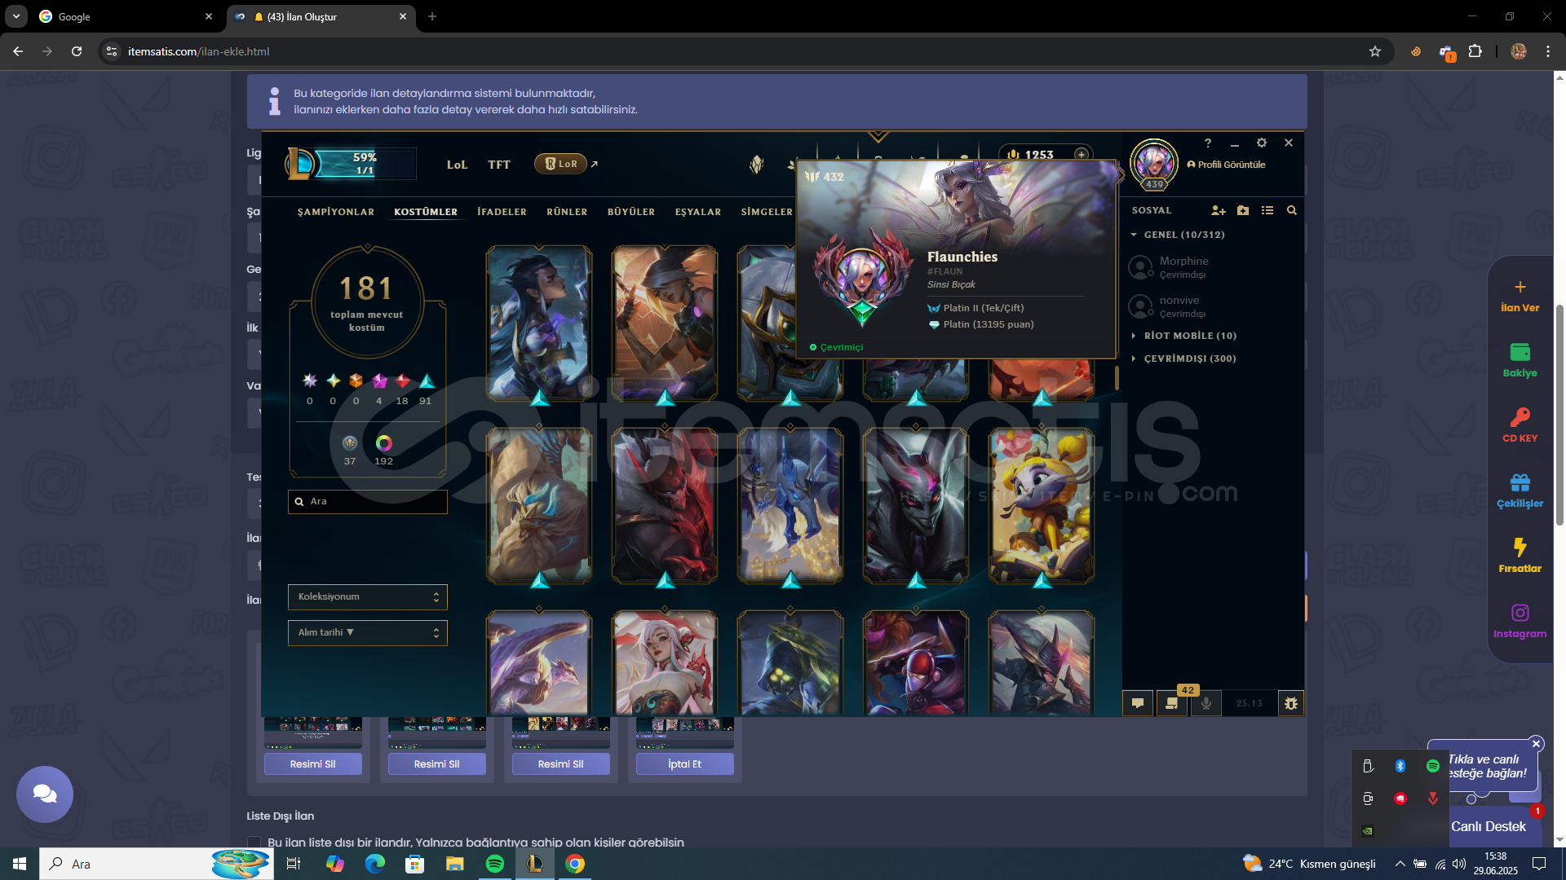Image resolution: width=1566 pixels, height=880 pixels.
Task: Select the KOSTÜMLER tab
Action: (x=426, y=212)
